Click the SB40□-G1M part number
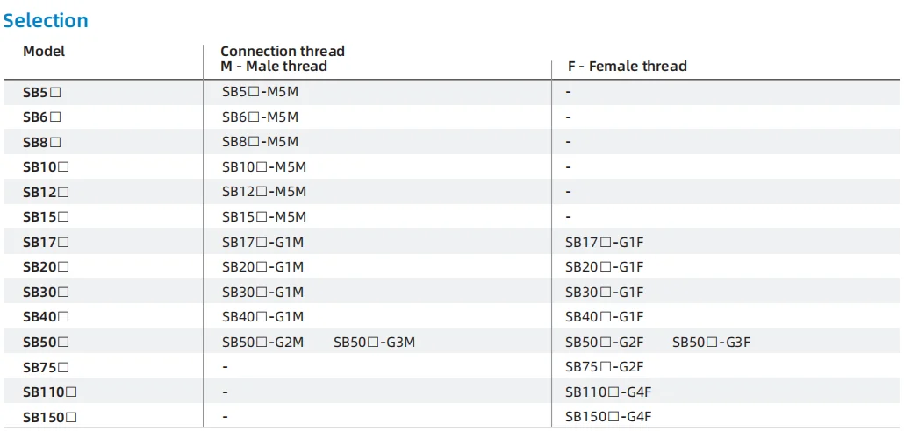The image size is (904, 431). click(x=263, y=317)
